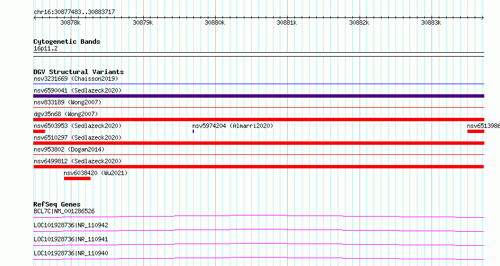Select the nsv6499812 red variant bar
This screenshot has height=266, width=500.
tap(258, 167)
